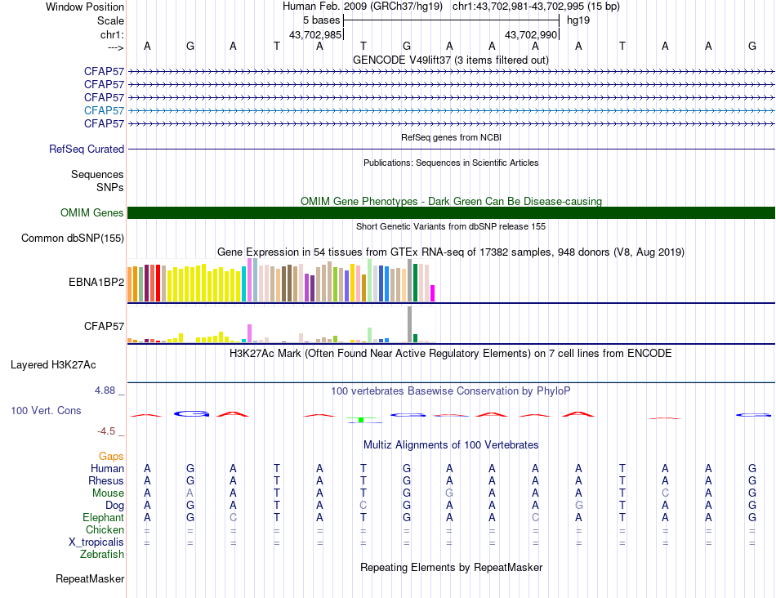Select the dark green OMIM gene bar
The height and width of the screenshot is (598, 776).
(x=451, y=213)
